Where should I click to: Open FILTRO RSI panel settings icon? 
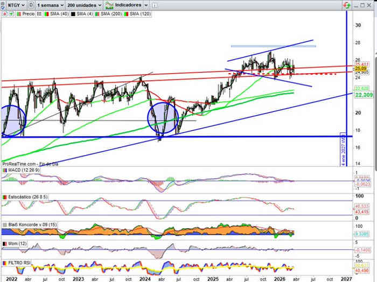(4, 263)
